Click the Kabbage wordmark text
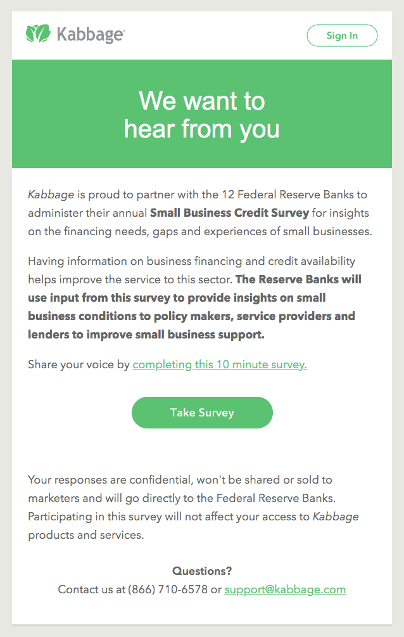 91,34
